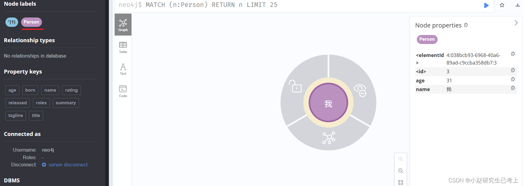The image size is (523, 186).
Task: Switch to Text result view
Action: [123, 69]
